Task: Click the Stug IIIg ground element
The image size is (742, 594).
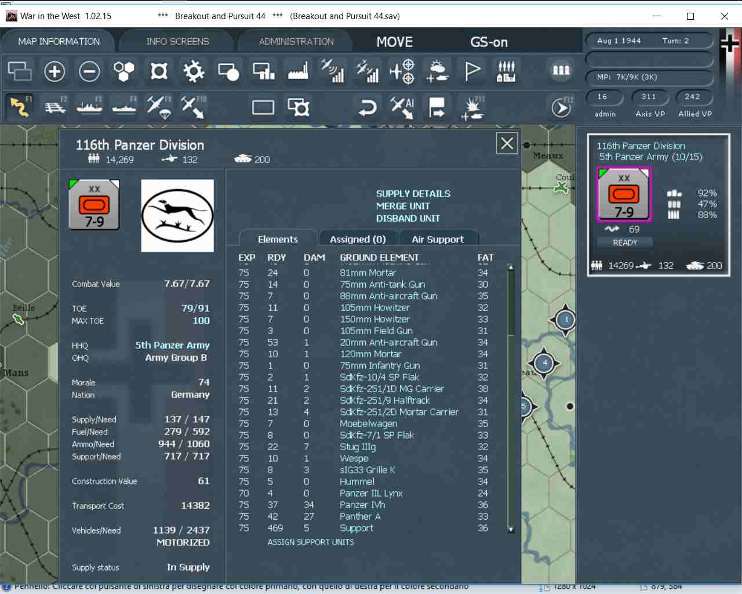Action: [x=358, y=447]
